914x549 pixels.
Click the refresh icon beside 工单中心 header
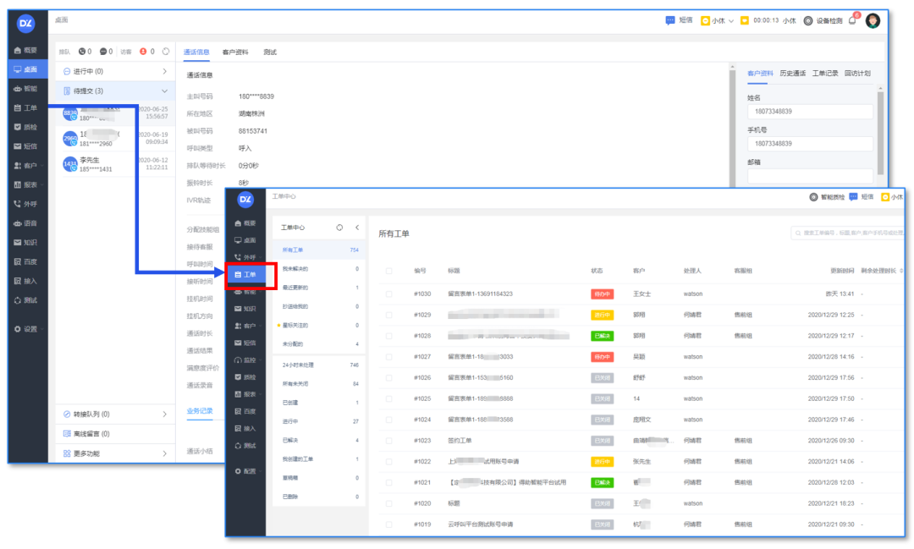coord(339,228)
